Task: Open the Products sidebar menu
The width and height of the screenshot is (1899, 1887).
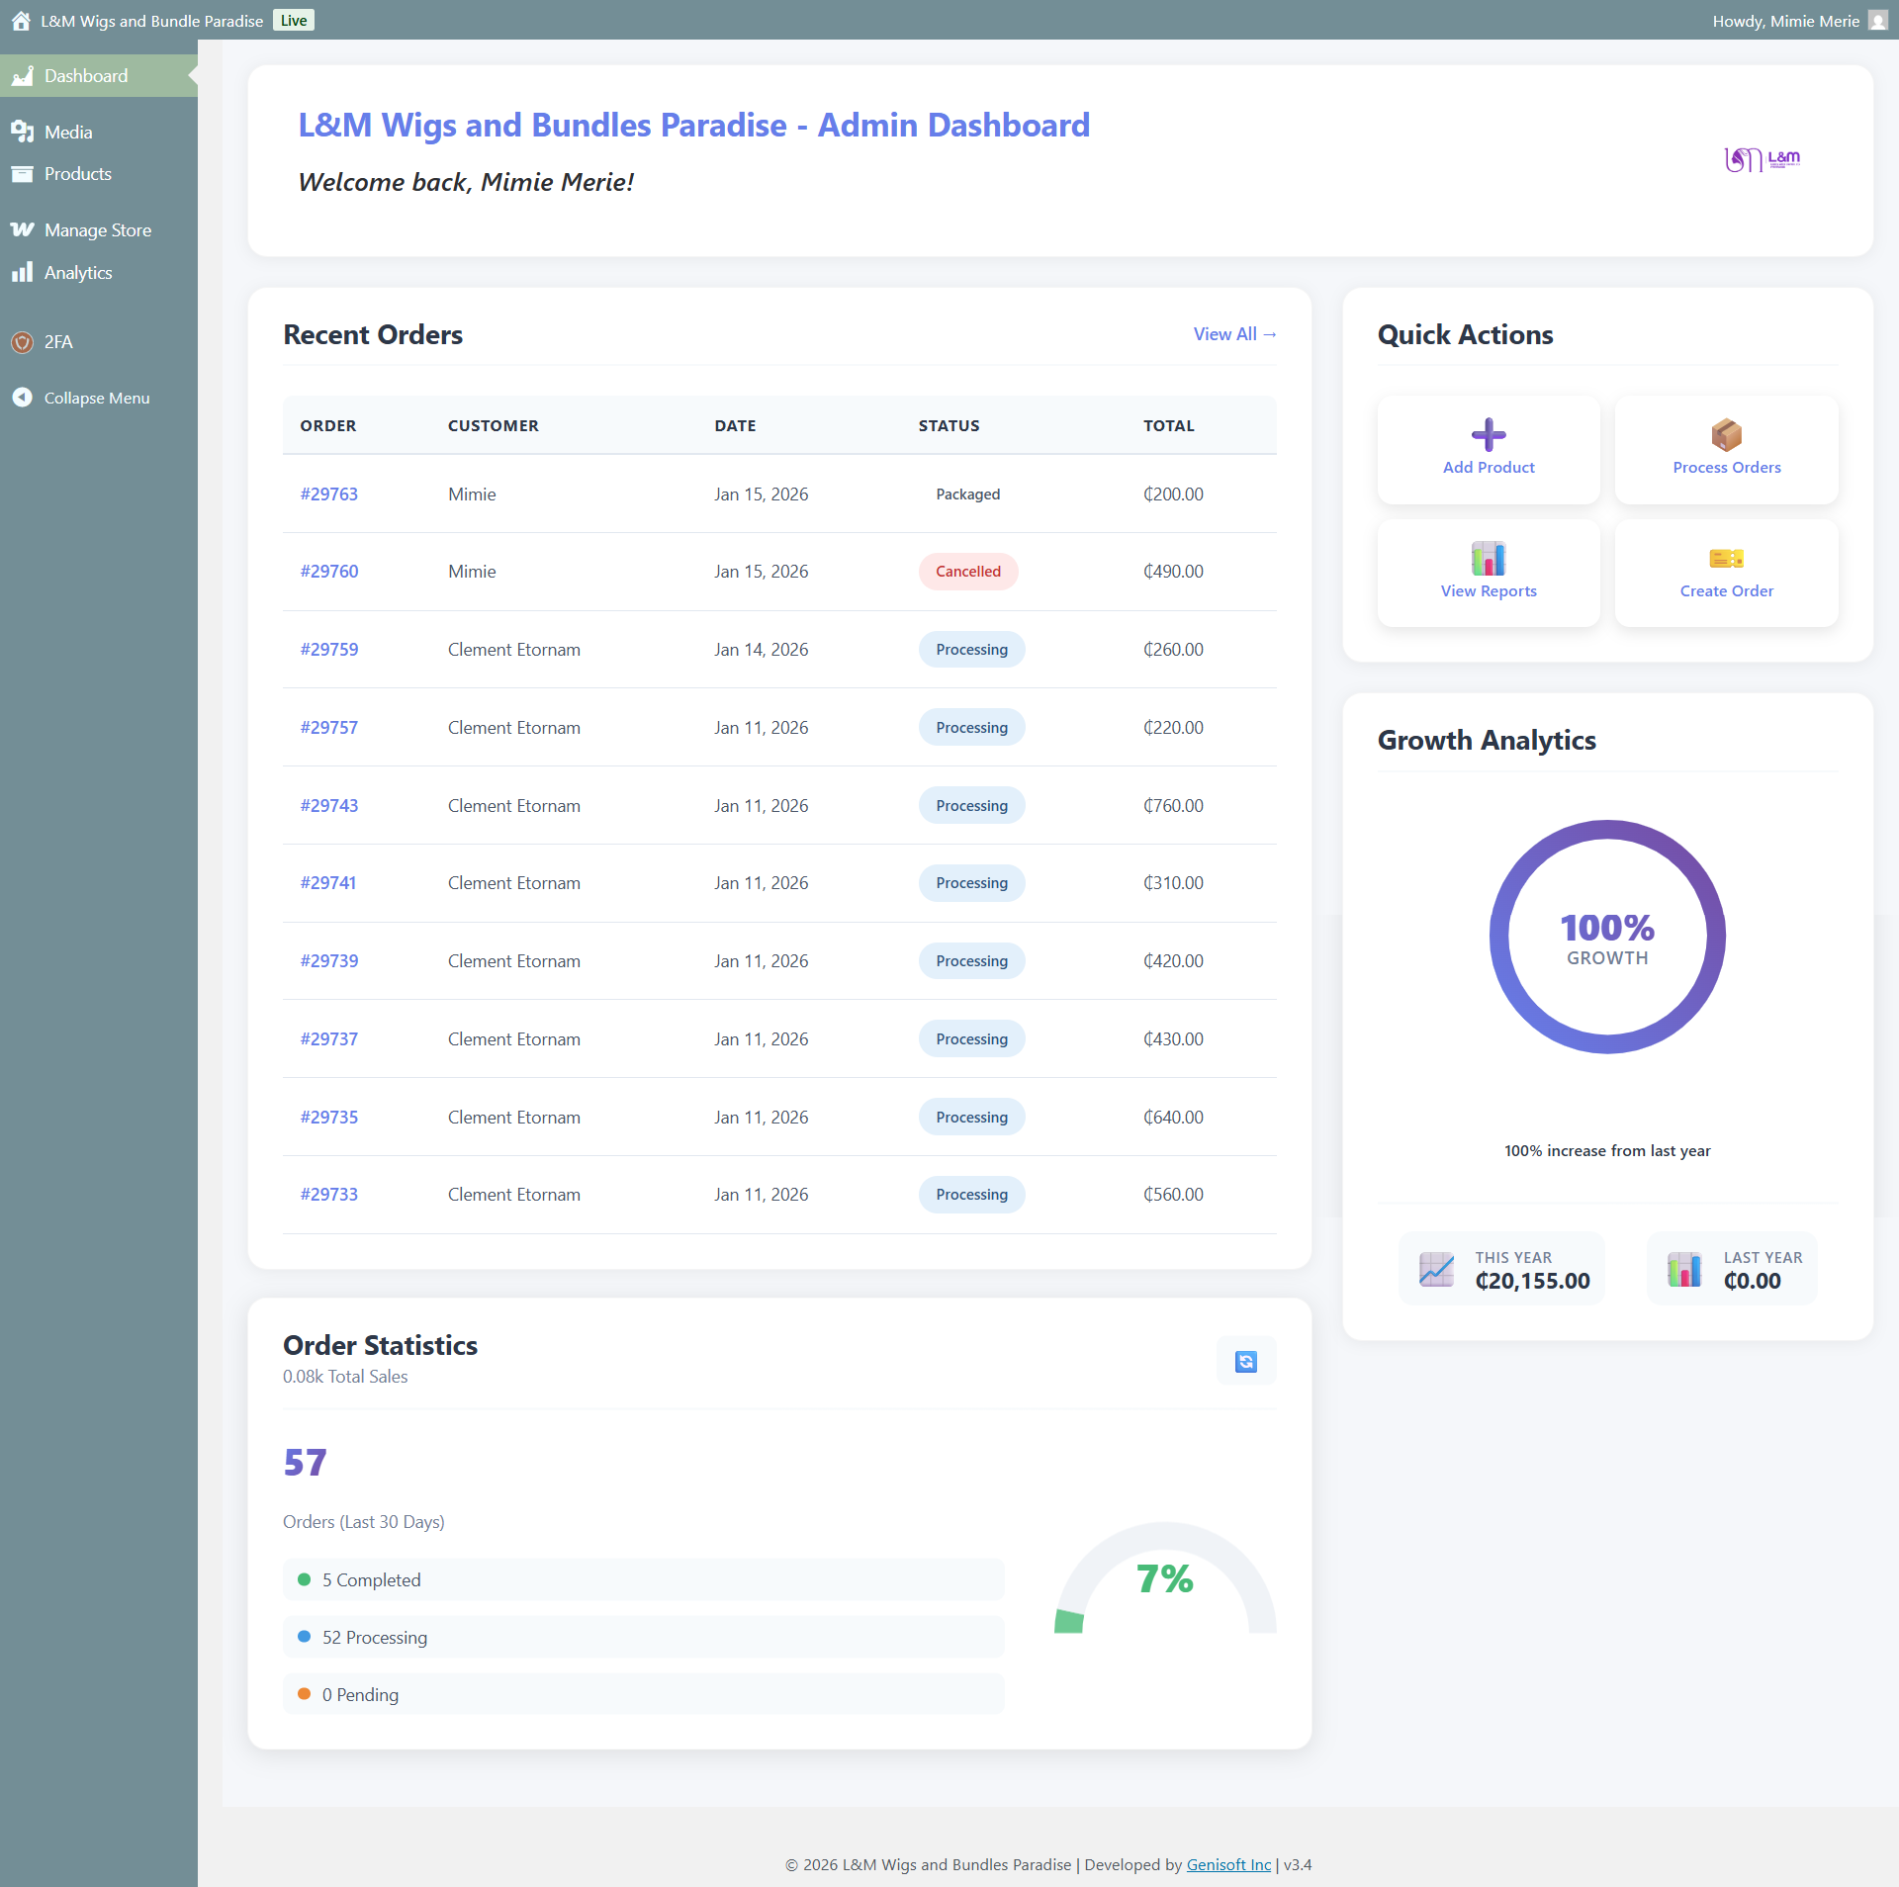Action: click(77, 174)
